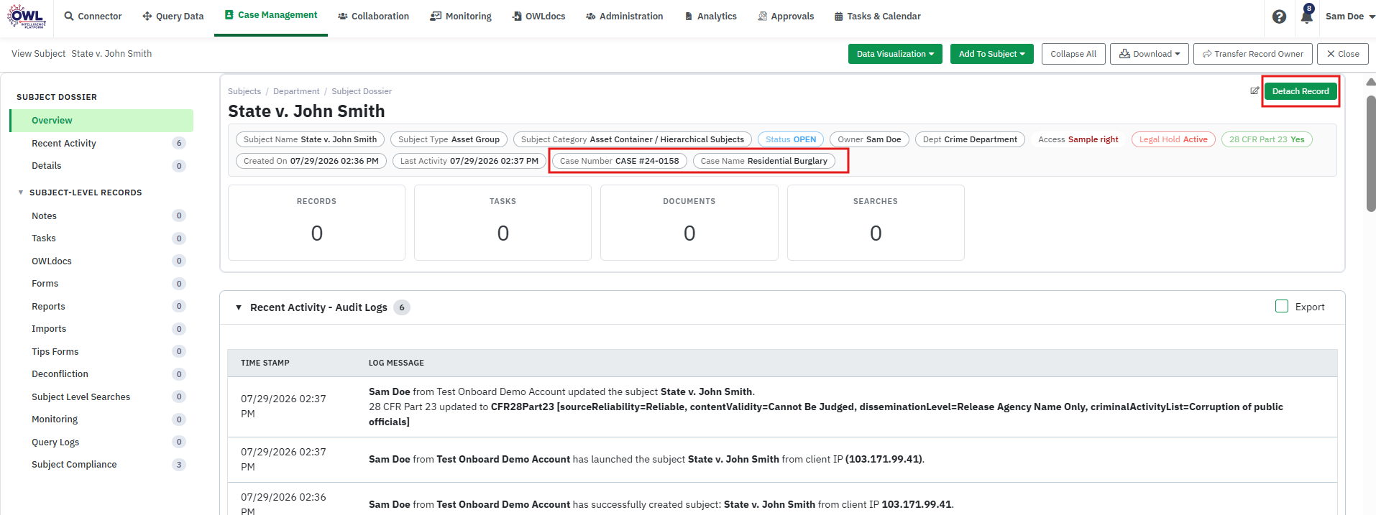Open the Sam Doe user dropdown
Image resolution: width=1376 pixels, height=515 pixels.
1349,16
